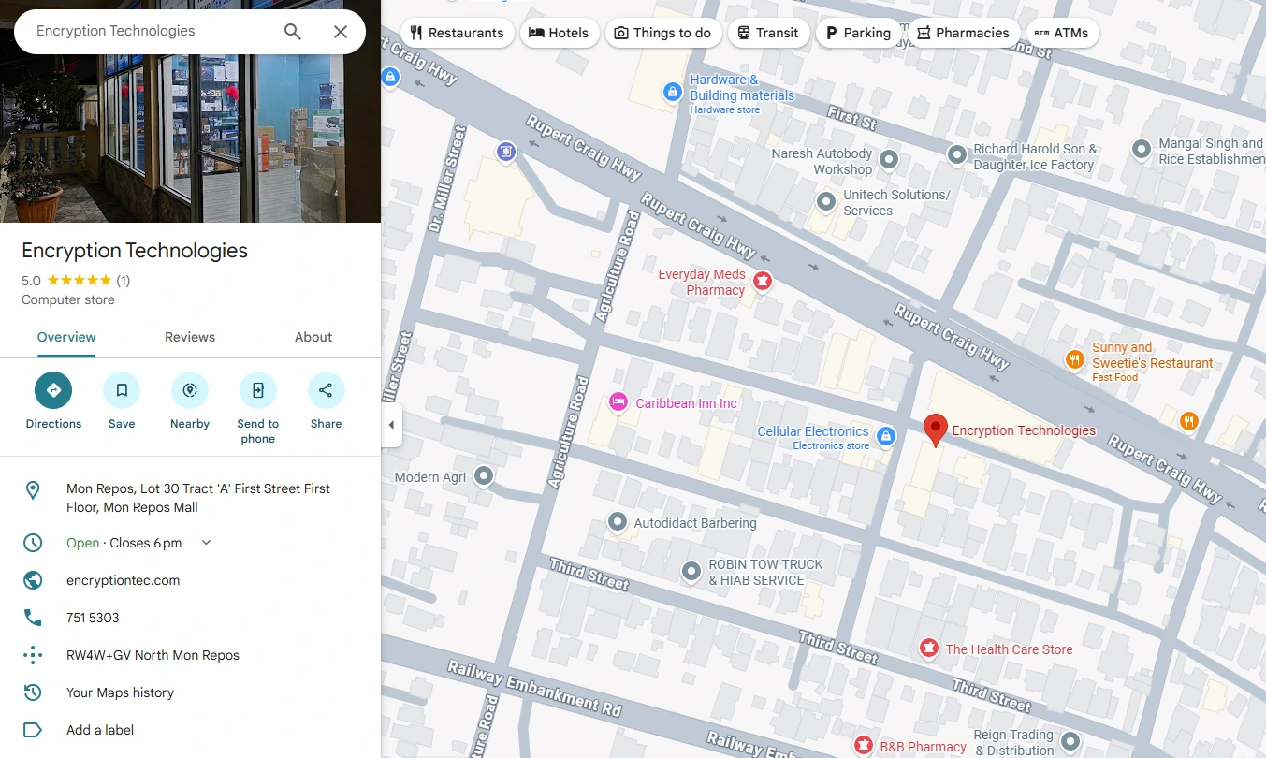Open the encryptiontec.com website link
The width and height of the screenshot is (1266, 758).
(123, 580)
